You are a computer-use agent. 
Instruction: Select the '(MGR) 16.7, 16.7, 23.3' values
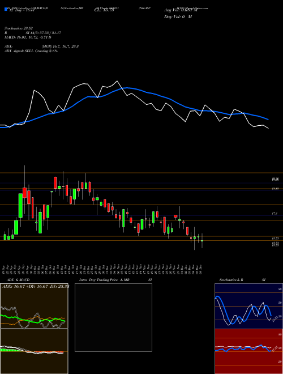click(x=60, y=46)
